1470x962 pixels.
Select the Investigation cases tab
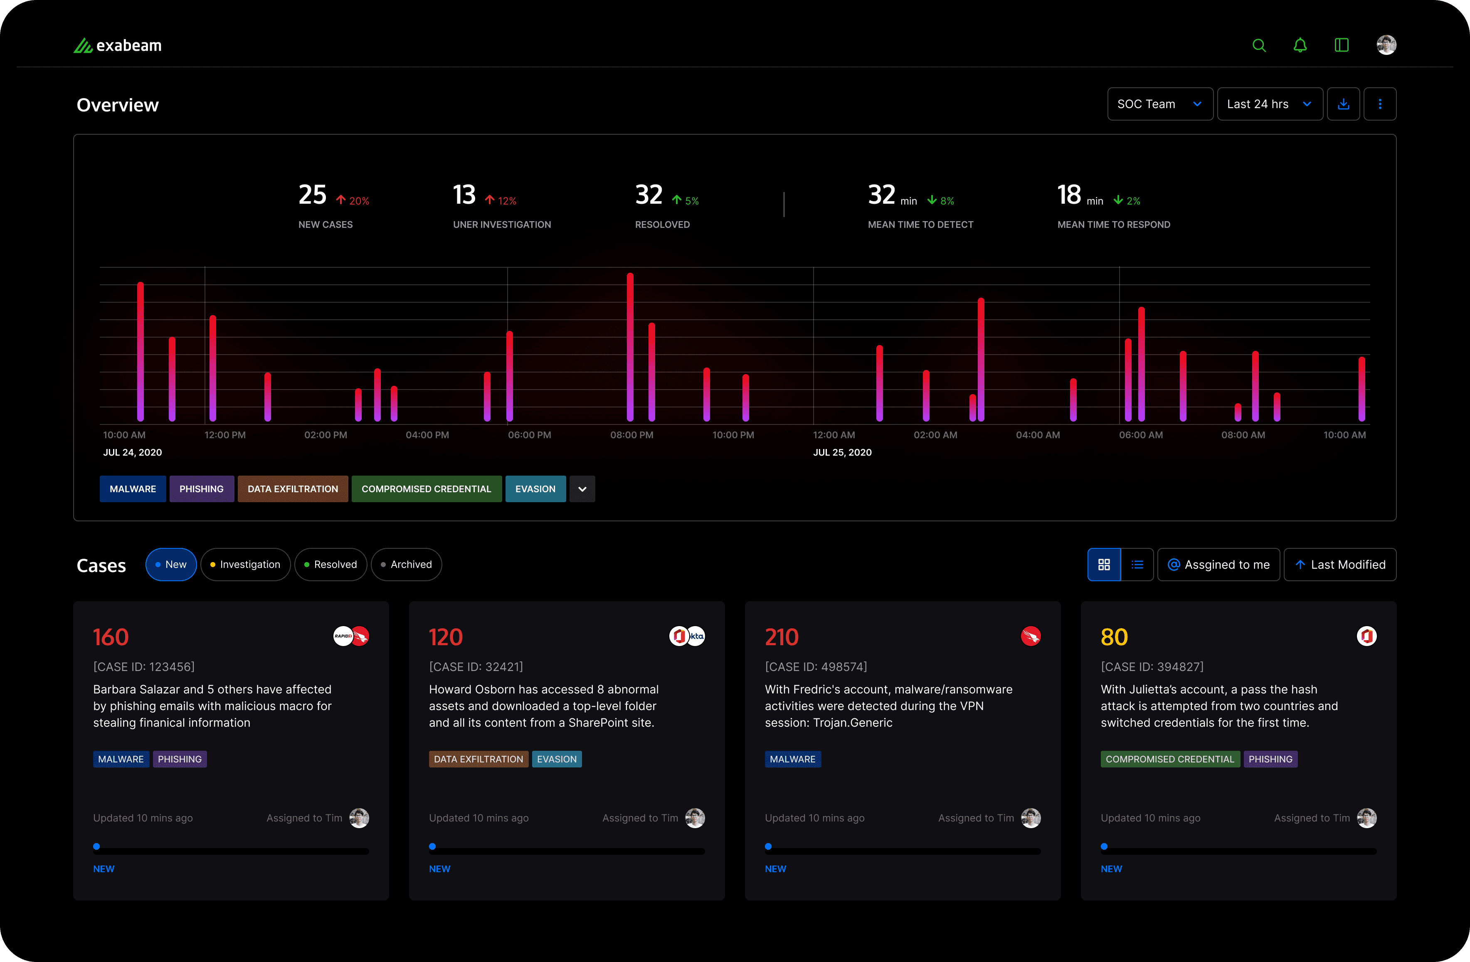pos(245,565)
